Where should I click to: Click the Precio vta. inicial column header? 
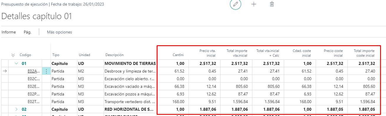(207, 53)
